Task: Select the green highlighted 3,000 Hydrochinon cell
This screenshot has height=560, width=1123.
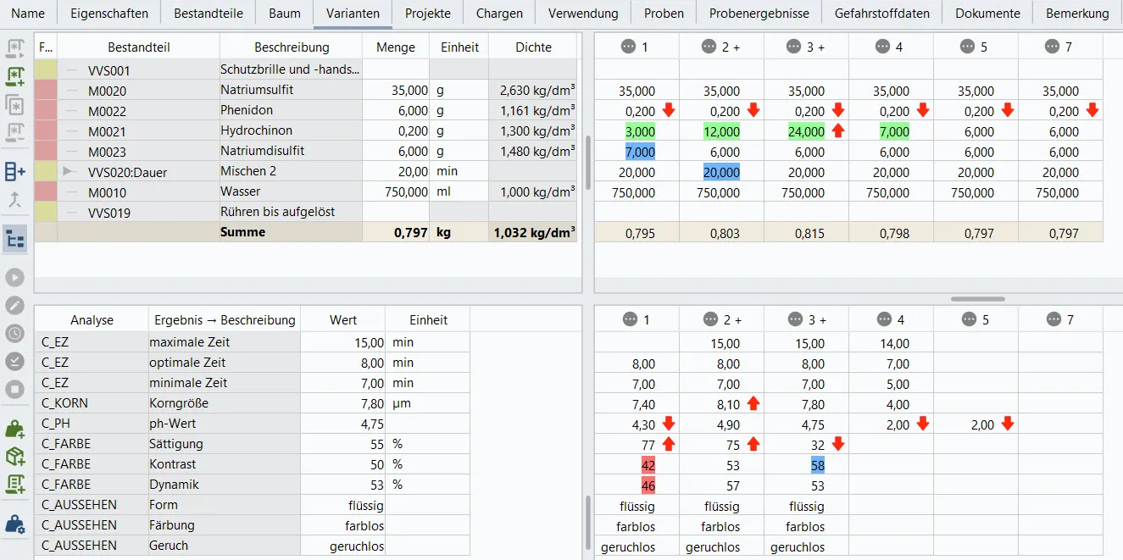Action: click(640, 131)
